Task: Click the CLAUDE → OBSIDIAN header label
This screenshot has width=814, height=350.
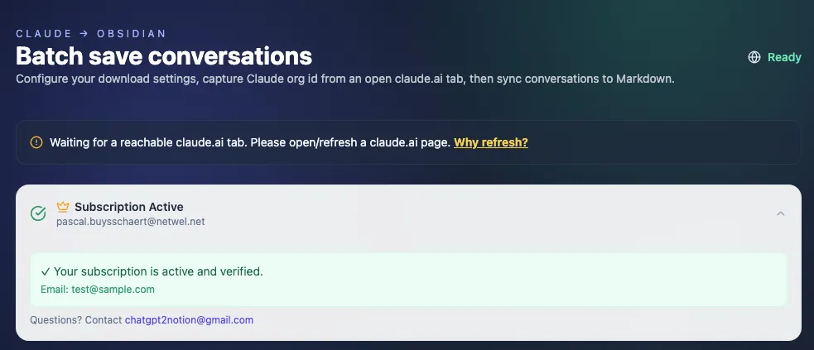Action: pos(91,34)
